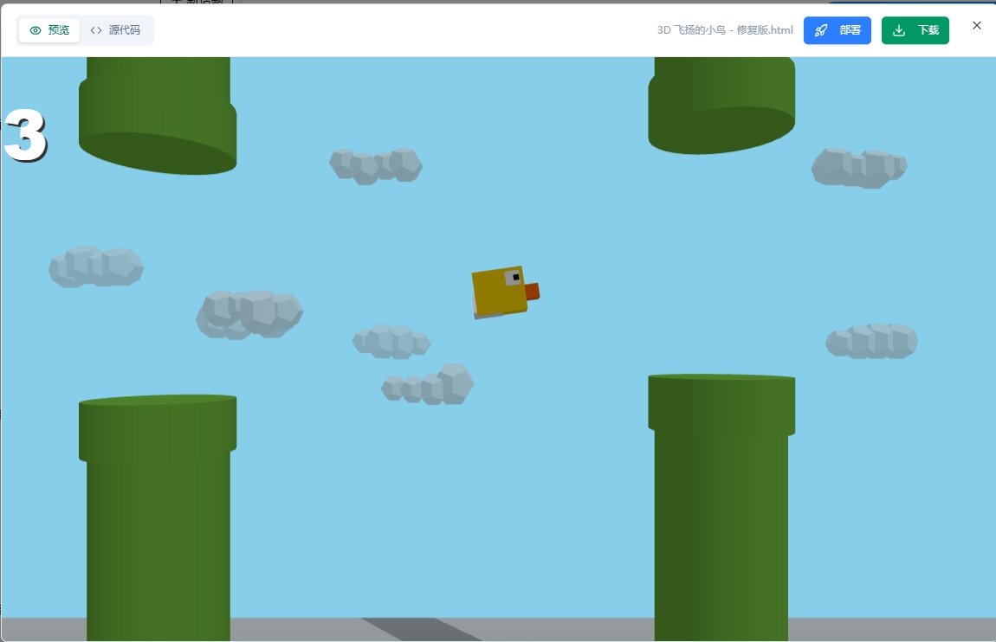Click the cloud directly below the score
Screen dimensions: 996x642
click(x=95, y=266)
